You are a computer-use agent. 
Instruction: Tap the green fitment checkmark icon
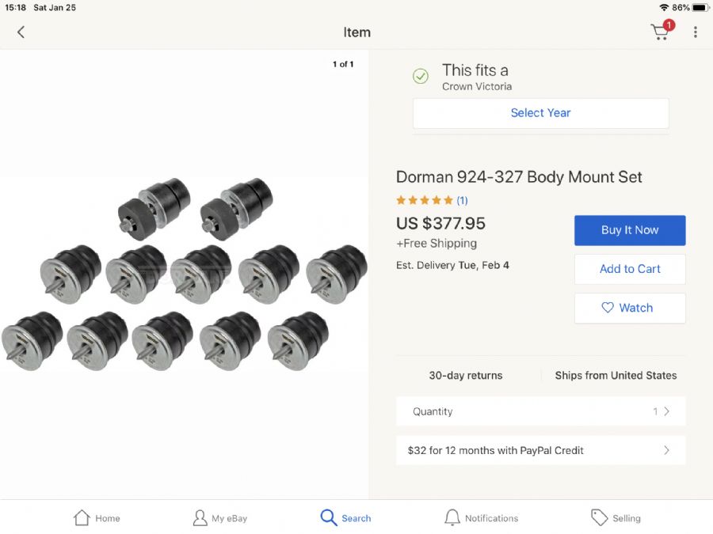coord(421,76)
